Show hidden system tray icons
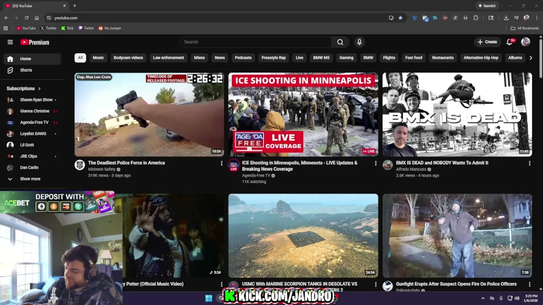Image resolution: width=543 pixels, height=305 pixels. (x=483, y=298)
